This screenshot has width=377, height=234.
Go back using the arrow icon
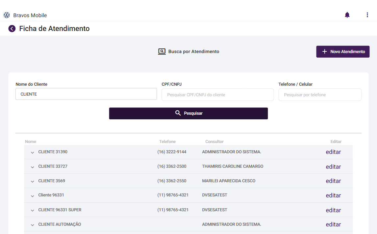tap(12, 29)
